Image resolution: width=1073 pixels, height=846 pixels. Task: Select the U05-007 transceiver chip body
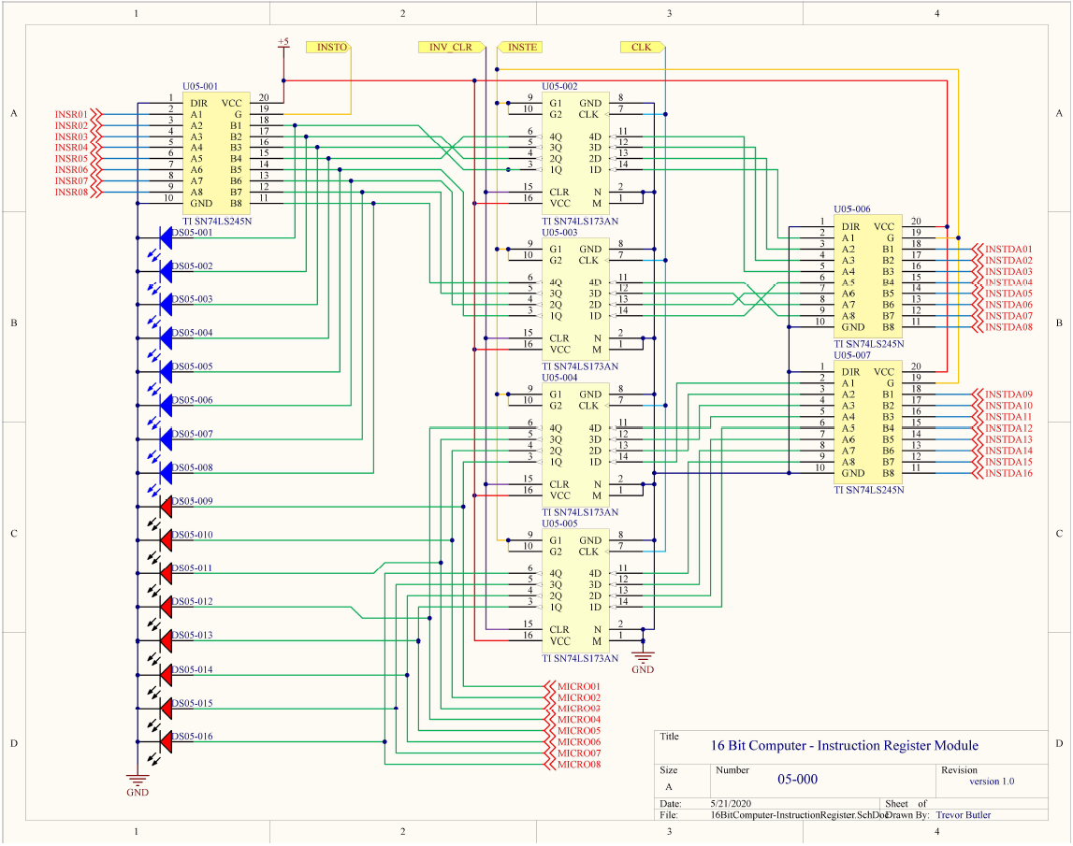pyautogui.click(x=868, y=423)
